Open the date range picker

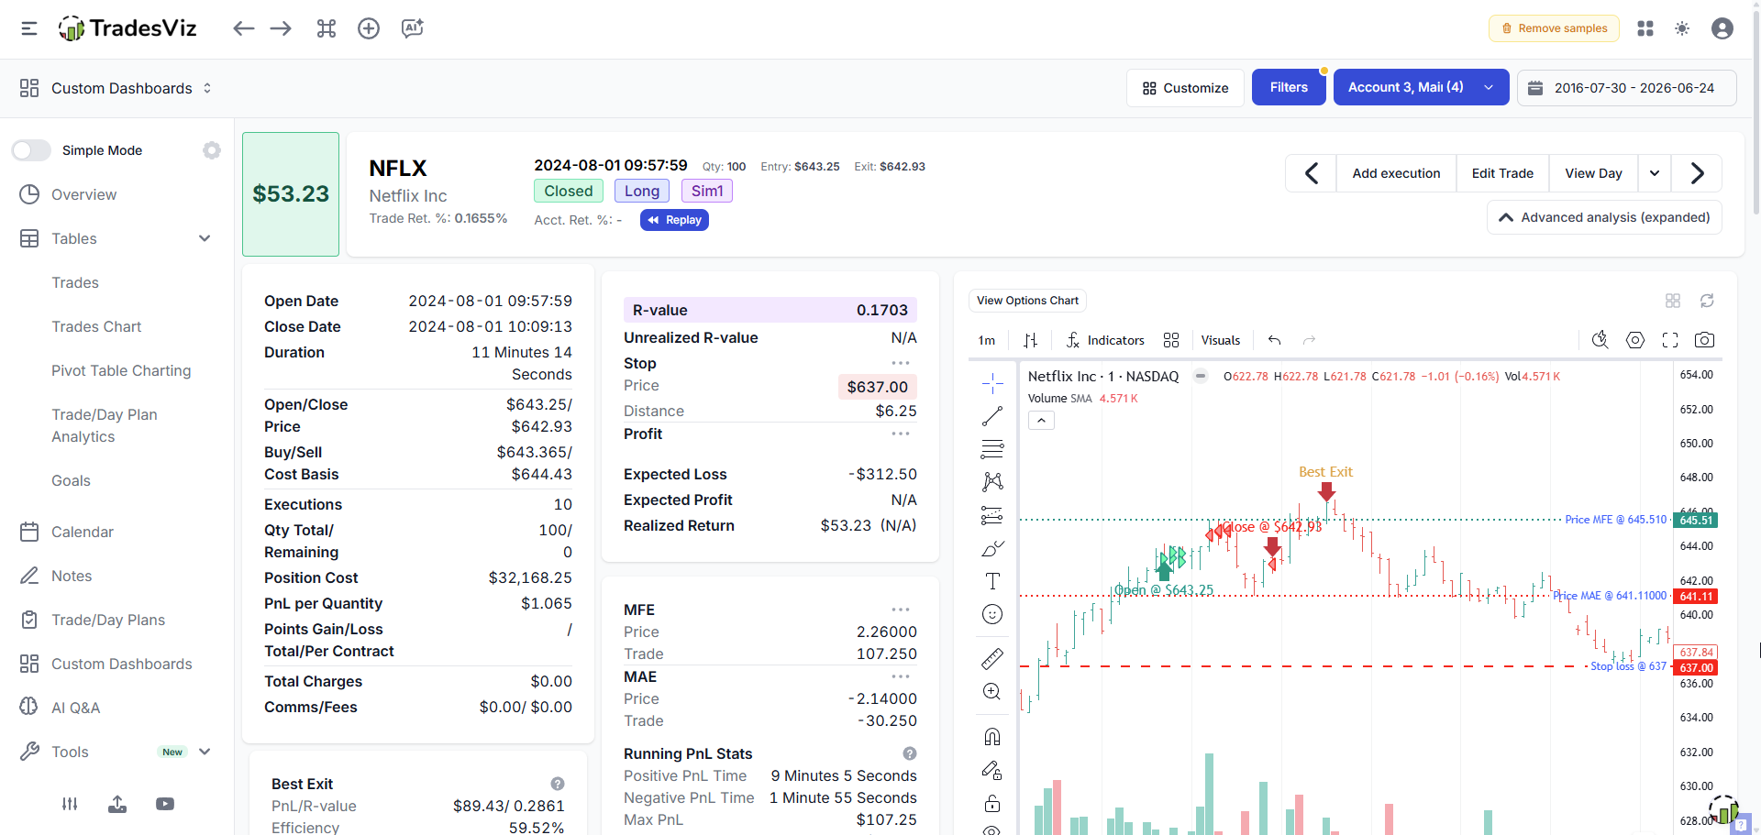tap(1626, 88)
